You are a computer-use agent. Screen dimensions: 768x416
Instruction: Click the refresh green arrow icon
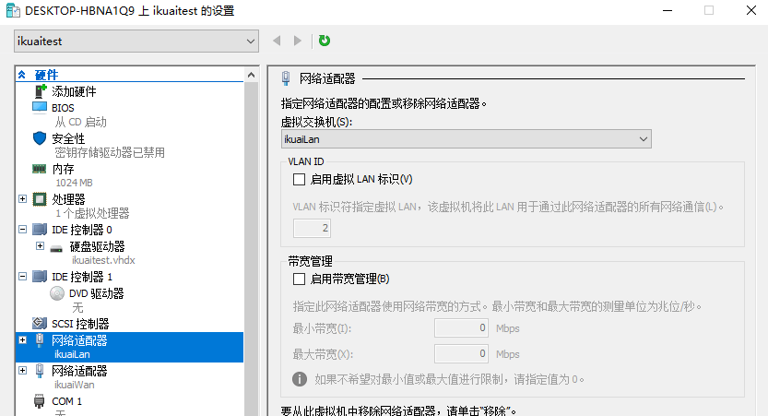tap(325, 41)
